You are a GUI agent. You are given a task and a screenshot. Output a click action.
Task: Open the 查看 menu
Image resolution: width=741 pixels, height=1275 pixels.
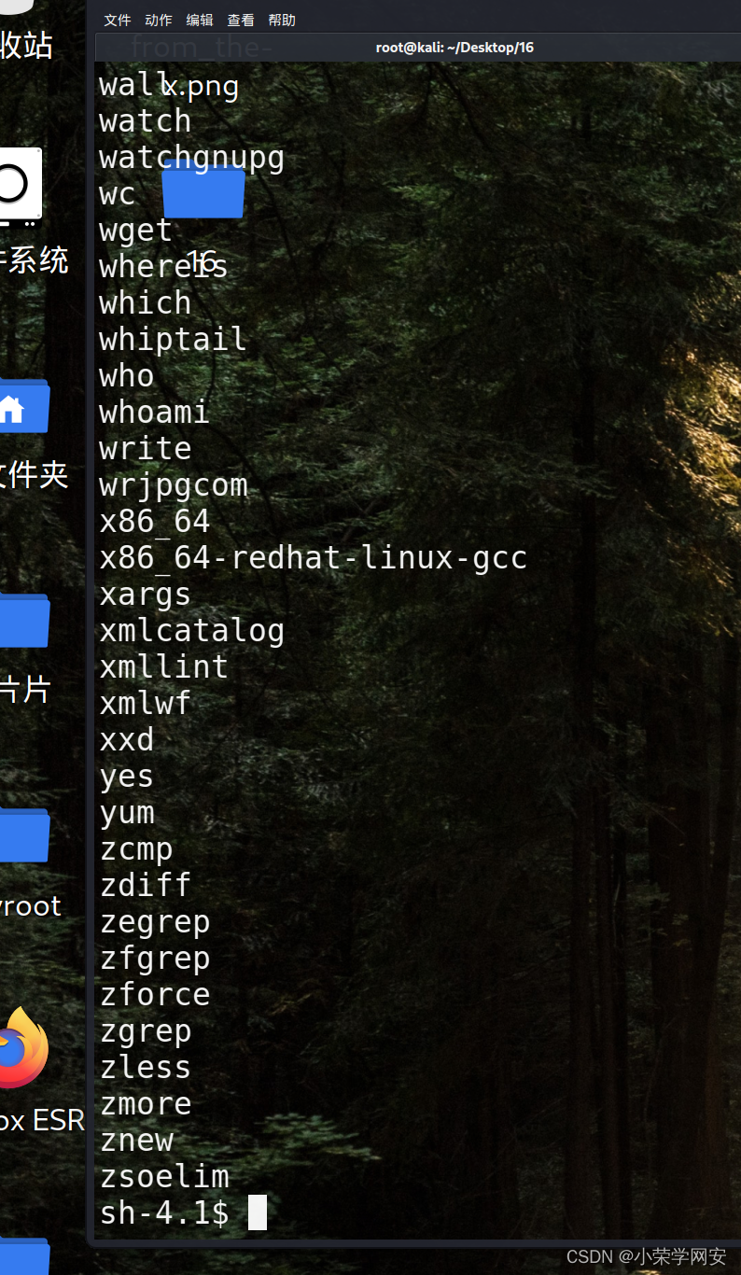pos(241,20)
